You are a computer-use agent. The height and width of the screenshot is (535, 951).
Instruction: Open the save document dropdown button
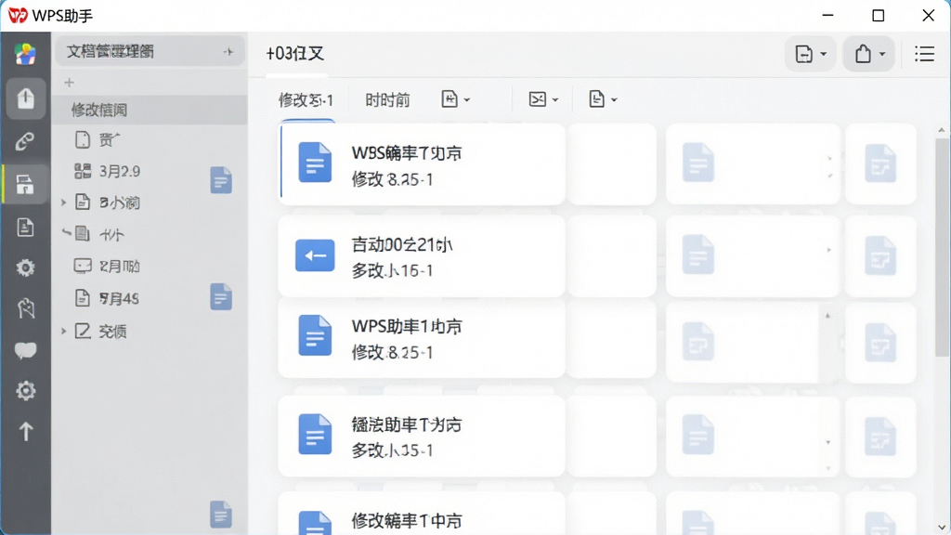[810, 54]
